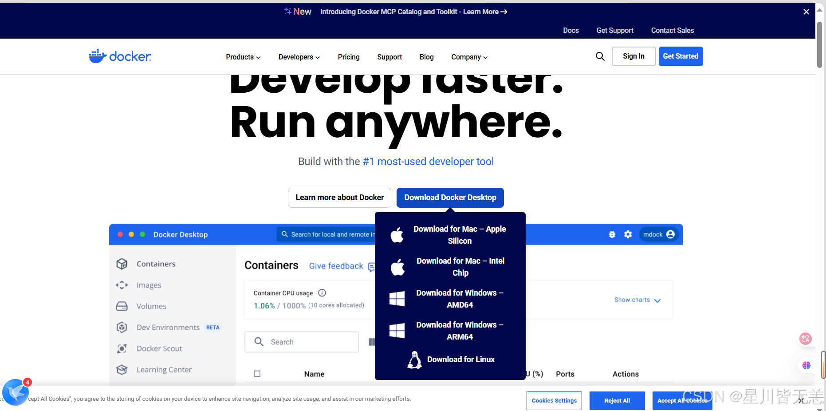The height and width of the screenshot is (411, 826).
Task: Click the Sign In button
Action: [x=633, y=56]
